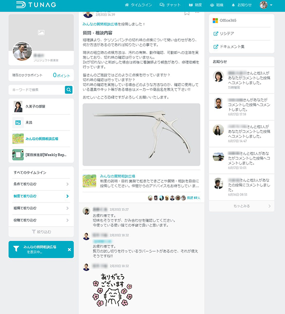This screenshot has height=314, width=285.
Task: Open the 制度 menu
Action: (x=195, y=5)
